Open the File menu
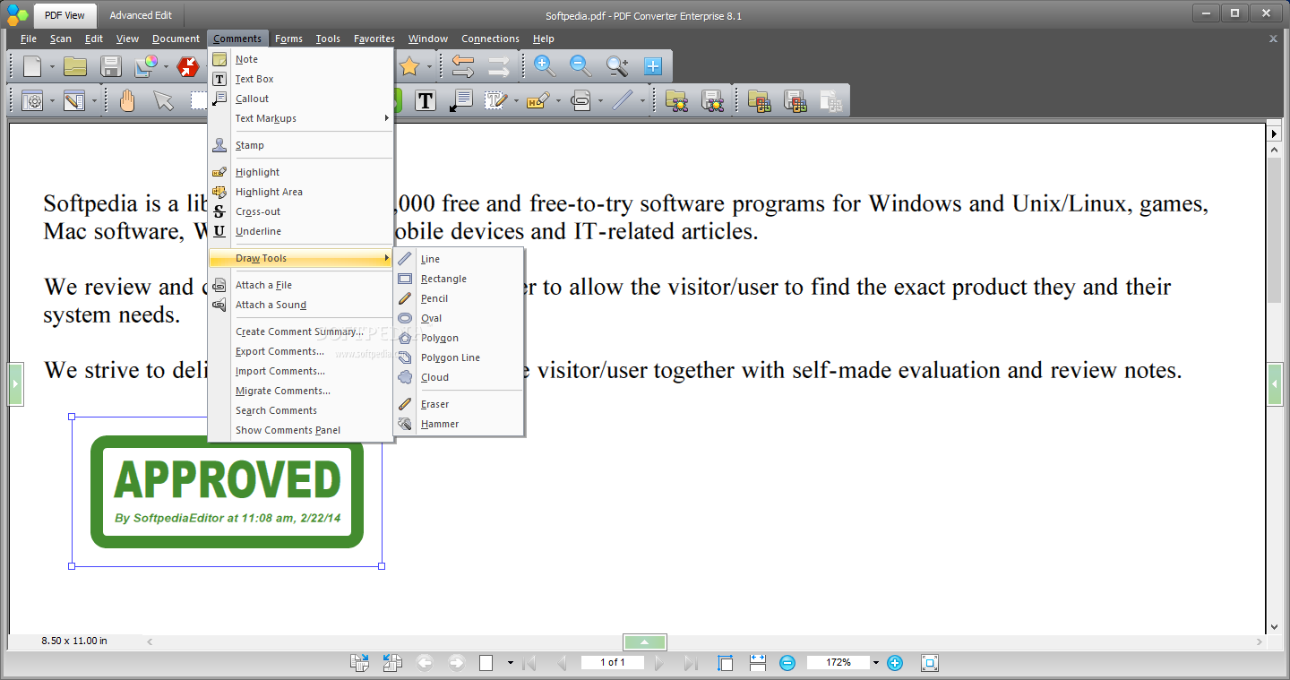 point(29,39)
